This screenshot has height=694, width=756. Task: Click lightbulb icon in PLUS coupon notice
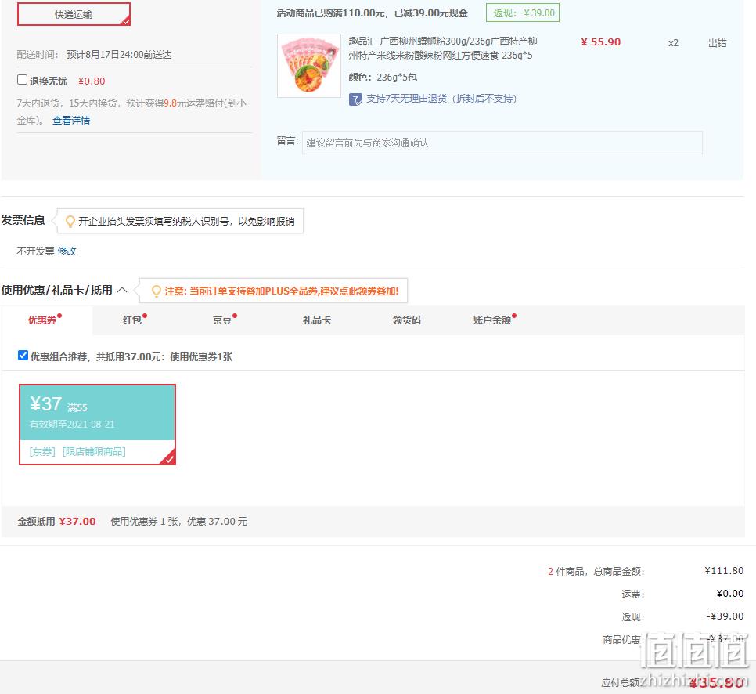[x=157, y=291]
